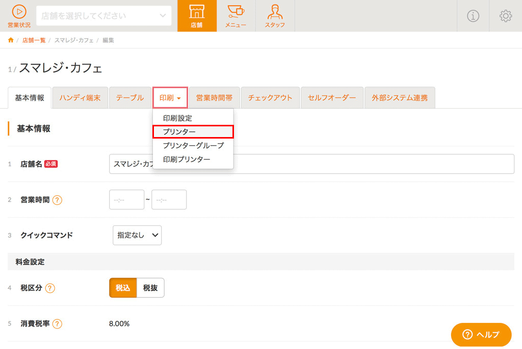The height and width of the screenshot is (349, 522).
Task: Follow the 店舗一覧 breadcrumb link
Action: click(x=34, y=40)
